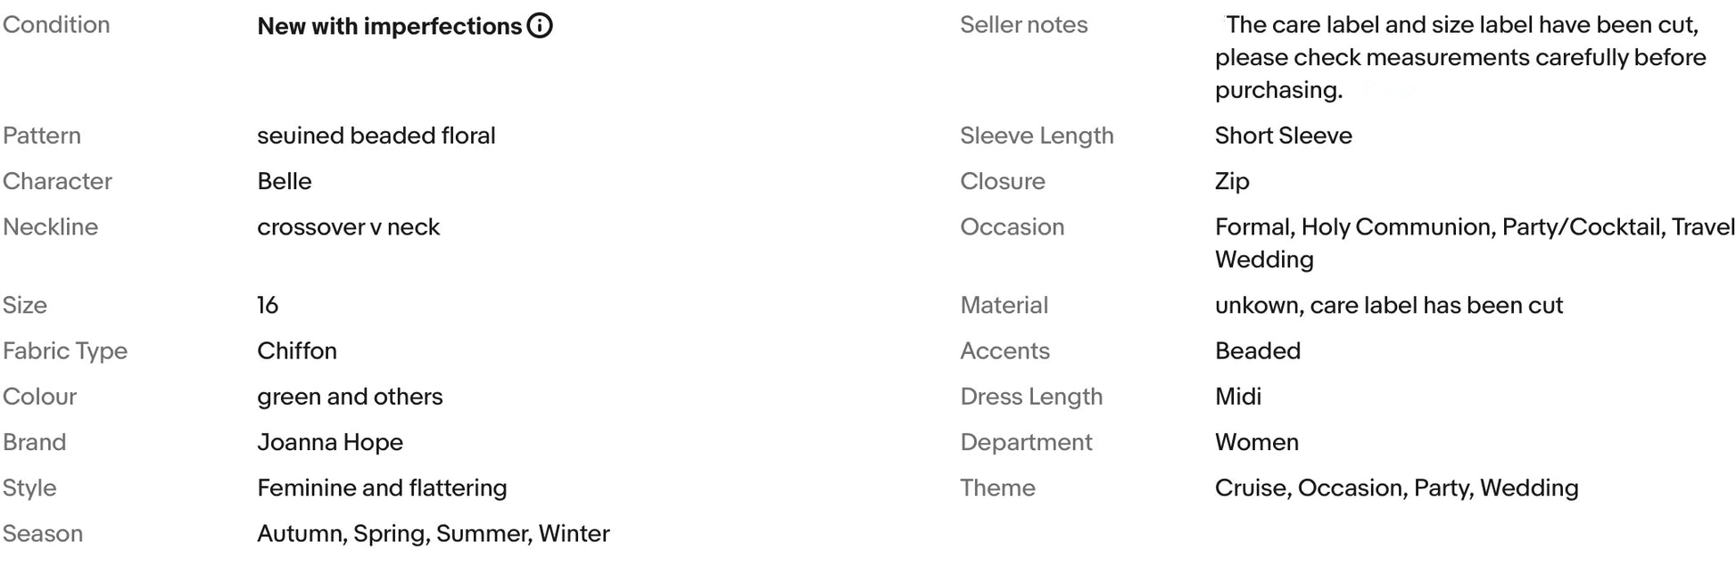The height and width of the screenshot is (566, 1736).
Task: Click the Chiffon fabric type value
Action: [297, 350]
